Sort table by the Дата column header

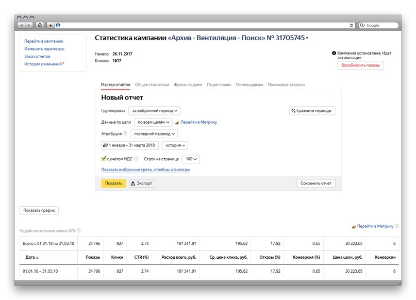coord(30,257)
